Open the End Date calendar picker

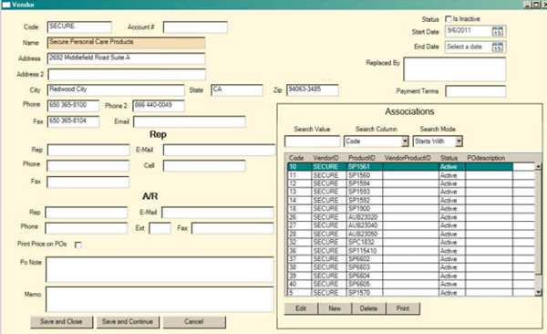pos(498,47)
